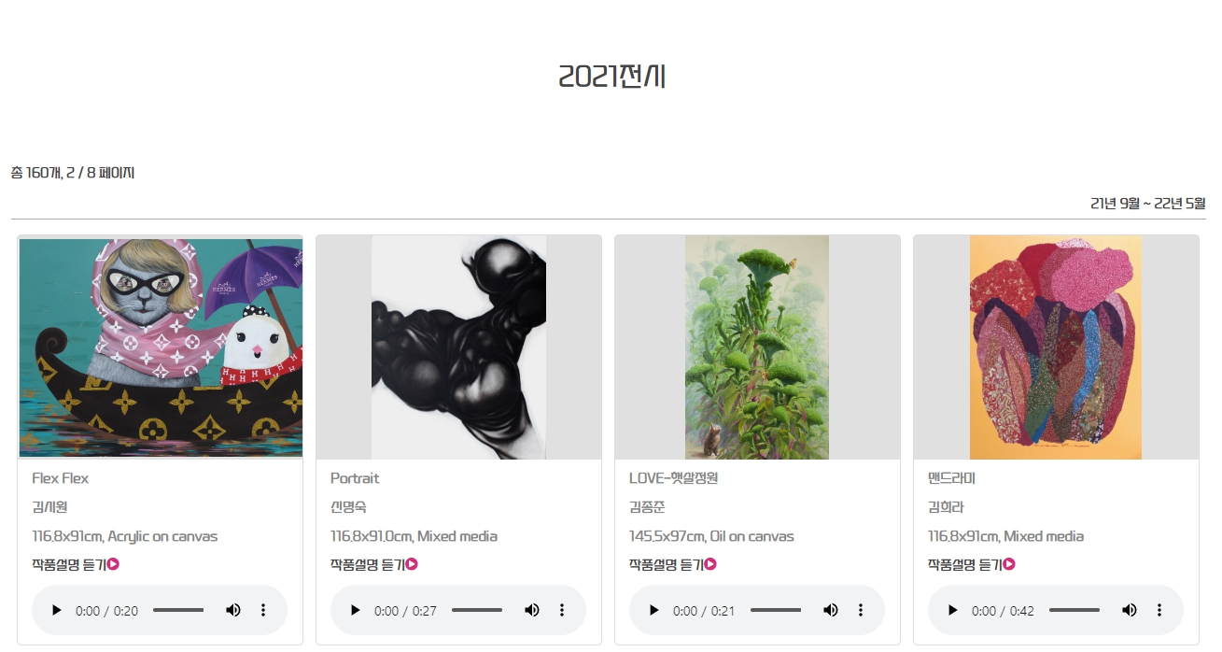
Task: Open more options on 맨드라미 player
Action: click(1159, 610)
